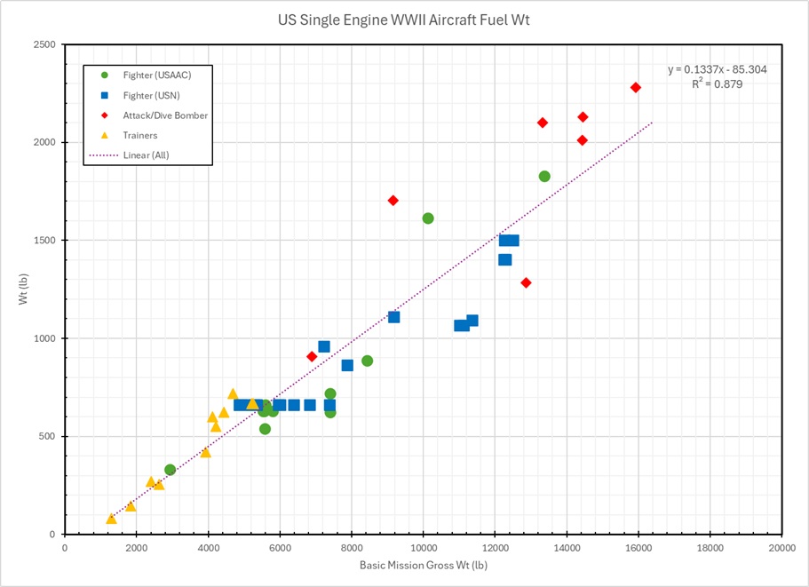Screen dimensions: 809x587
Task: Open the chart title for editing
Action: point(404,19)
